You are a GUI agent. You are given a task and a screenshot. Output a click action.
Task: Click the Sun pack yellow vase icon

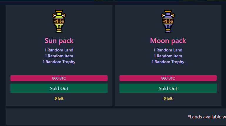[59, 21]
